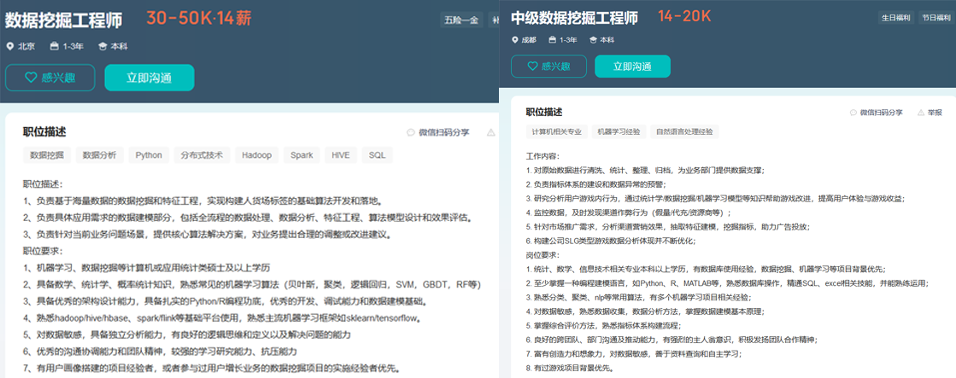Select 自然语言处理经验 tag

[x=684, y=131]
